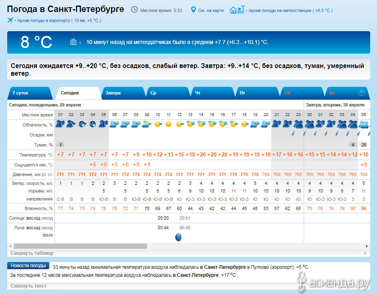377x294 pixels.
Task: Collapse table via Свернуть таблицу
Action: click(x=32, y=253)
